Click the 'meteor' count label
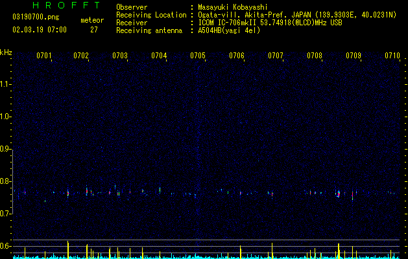 [92, 20]
